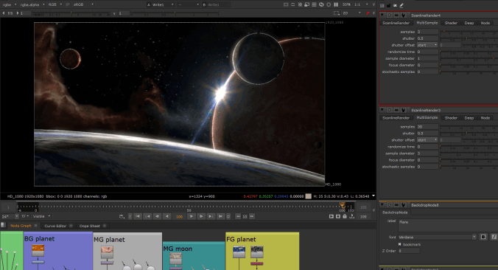Click the play backward button
This screenshot has width=498, height=270.
point(166,216)
